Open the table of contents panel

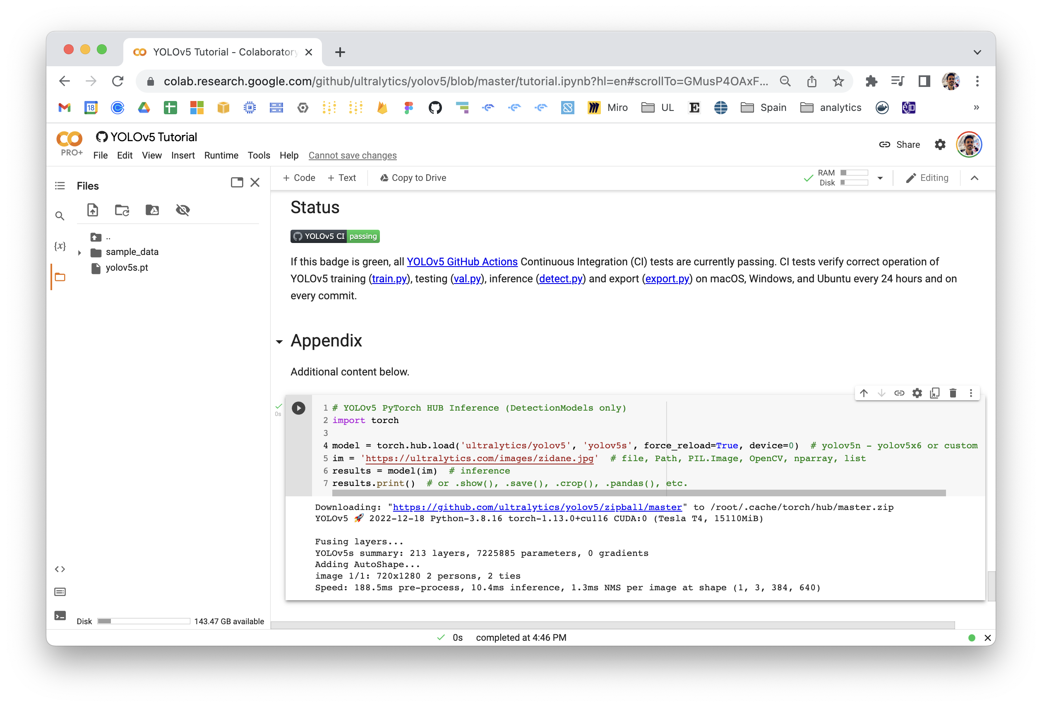coord(60,185)
